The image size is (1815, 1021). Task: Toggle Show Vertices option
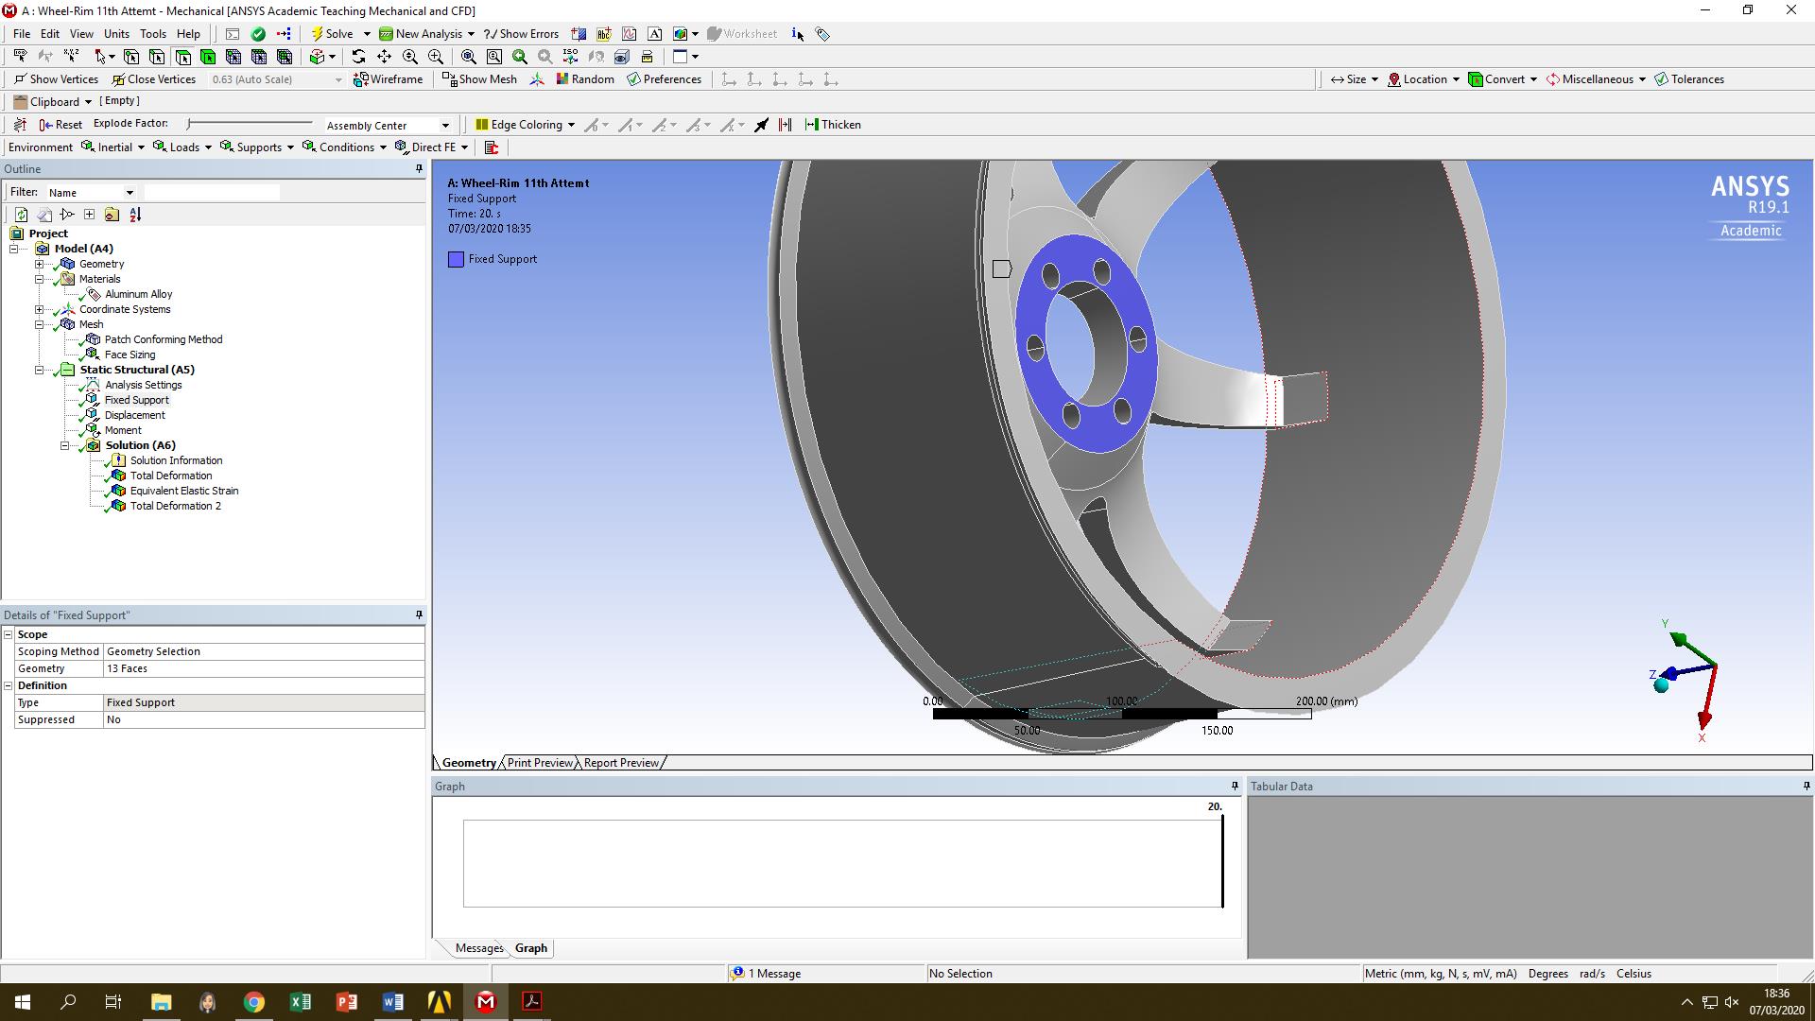[56, 79]
